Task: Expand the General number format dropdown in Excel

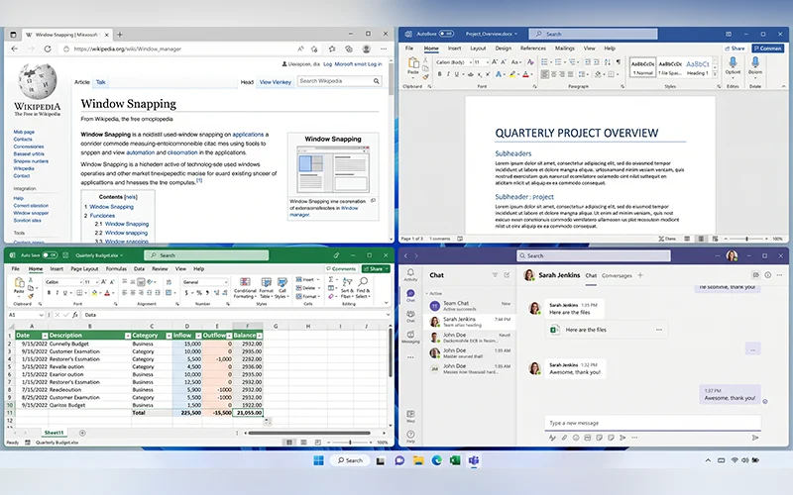Action: coord(226,282)
